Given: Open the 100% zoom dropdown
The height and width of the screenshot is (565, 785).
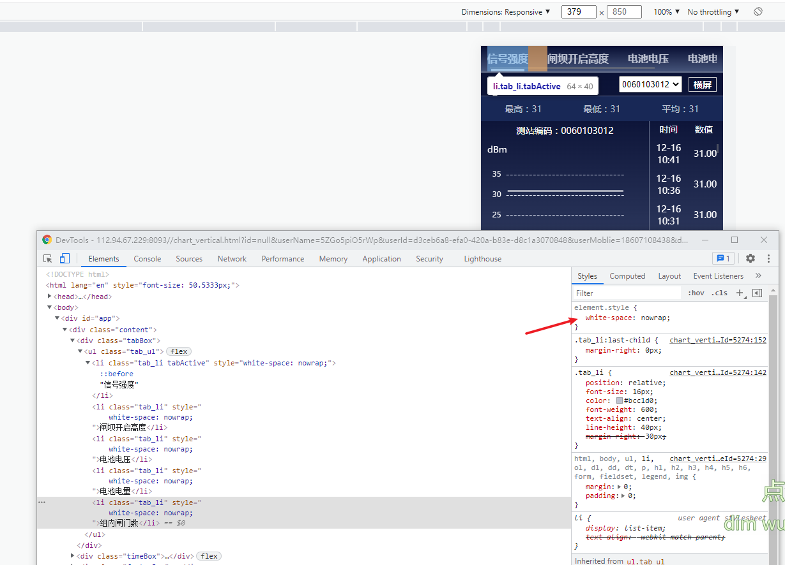Looking at the screenshot, I should (x=667, y=11).
